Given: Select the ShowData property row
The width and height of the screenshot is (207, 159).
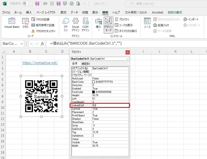Looking at the screenshot, I should tap(100, 122).
